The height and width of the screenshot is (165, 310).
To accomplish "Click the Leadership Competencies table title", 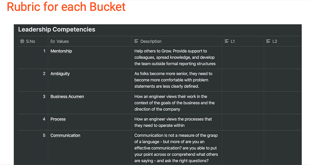I will click(56, 29).
